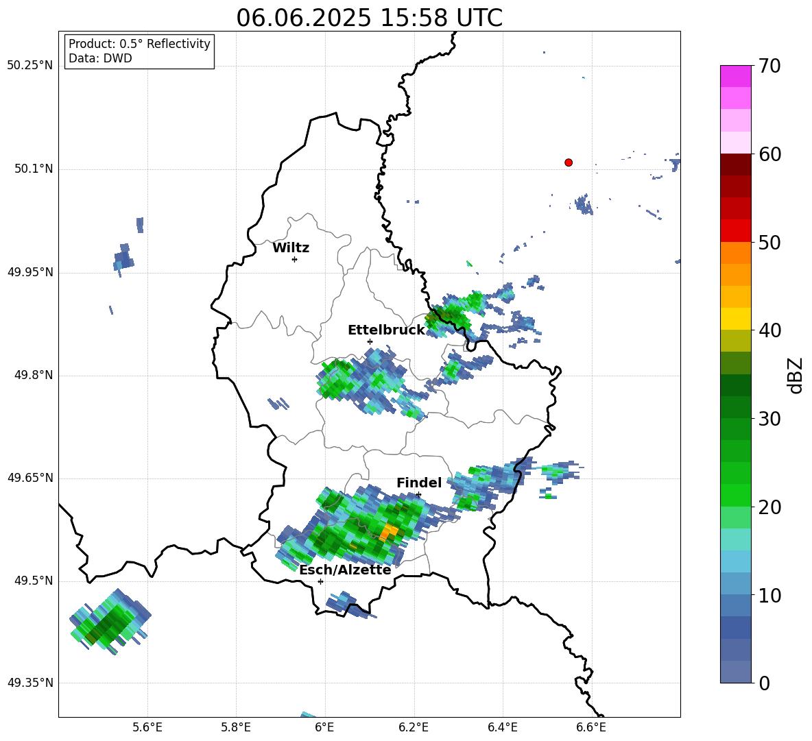The height and width of the screenshot is (741, 812).
Task: Click the 49.65°N latitude label
Action: (30, 477)
